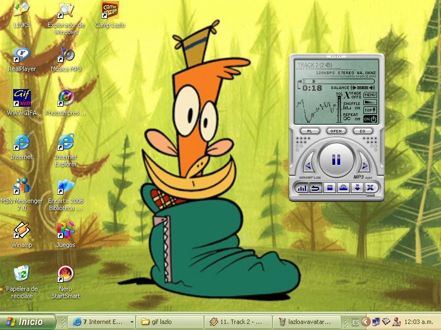Click the X icon in Winamp's bottom row
This screenshot has height=330, width=441.
pos(370,188)
